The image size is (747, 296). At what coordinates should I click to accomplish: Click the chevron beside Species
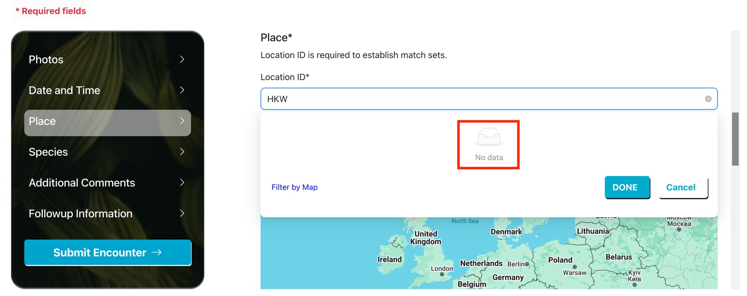pos(182,152)
